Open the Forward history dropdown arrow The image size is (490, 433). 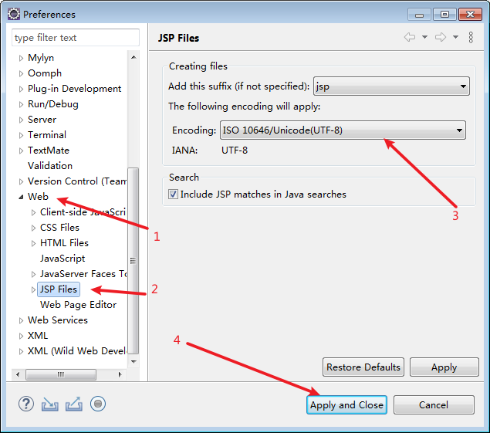[455, 37]
